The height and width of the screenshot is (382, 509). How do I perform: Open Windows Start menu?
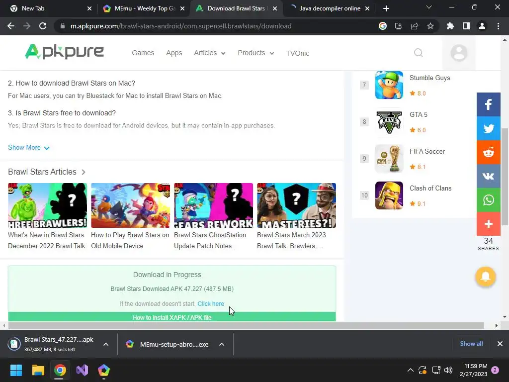pyautogui.click(x=16, y=370)
